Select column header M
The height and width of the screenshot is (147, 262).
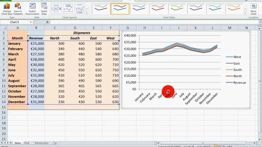[230, 28]
